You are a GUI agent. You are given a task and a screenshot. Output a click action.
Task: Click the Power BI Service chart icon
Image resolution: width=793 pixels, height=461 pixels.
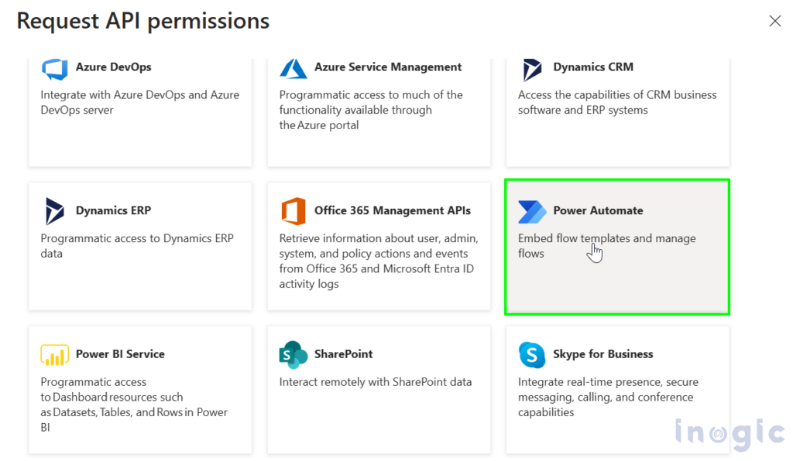click(x=55, y=354)
